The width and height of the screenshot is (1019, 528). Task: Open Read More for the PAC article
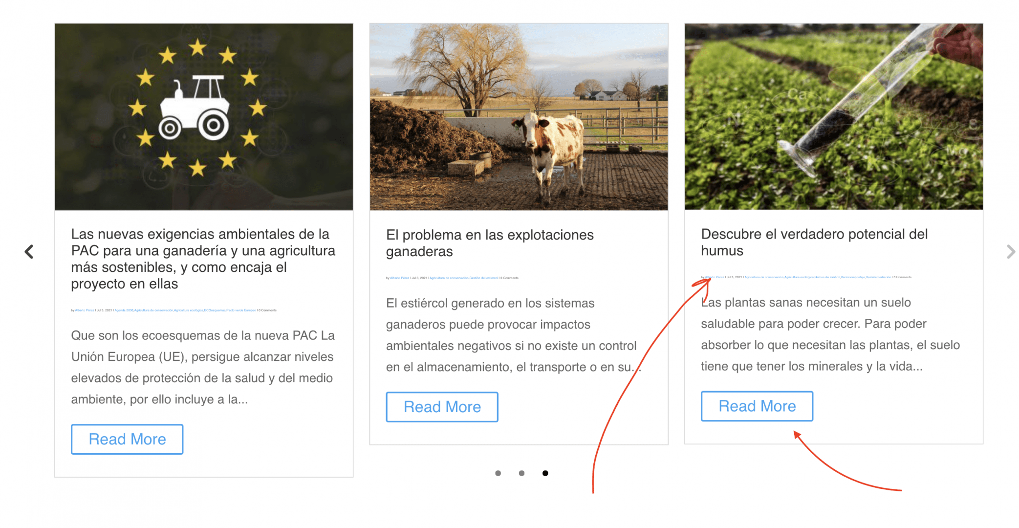(127, 439)
